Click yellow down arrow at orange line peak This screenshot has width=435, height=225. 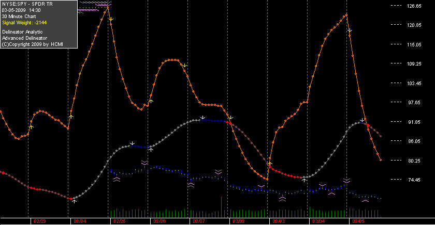[111, 19]
